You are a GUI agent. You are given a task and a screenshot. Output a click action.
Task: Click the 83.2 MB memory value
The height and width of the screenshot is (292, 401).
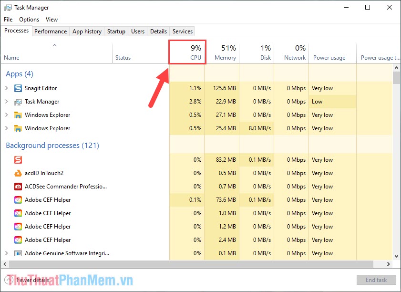pos(226,160)
